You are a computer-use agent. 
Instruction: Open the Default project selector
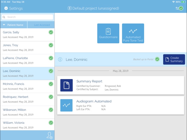pos(93,8)
